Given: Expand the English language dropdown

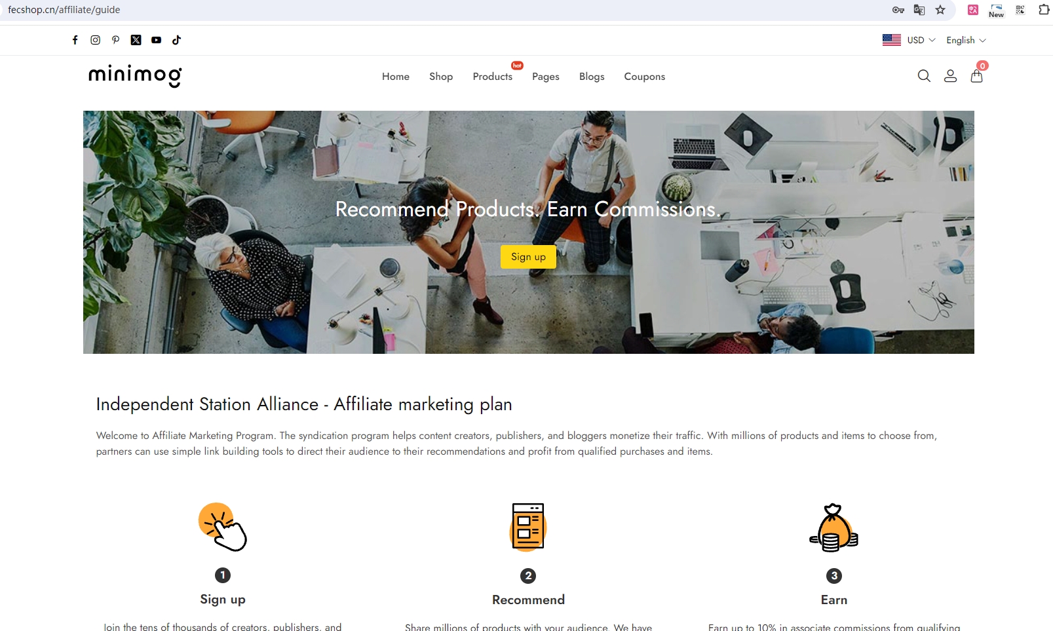Looking at the screenshot, I should 966,40.
